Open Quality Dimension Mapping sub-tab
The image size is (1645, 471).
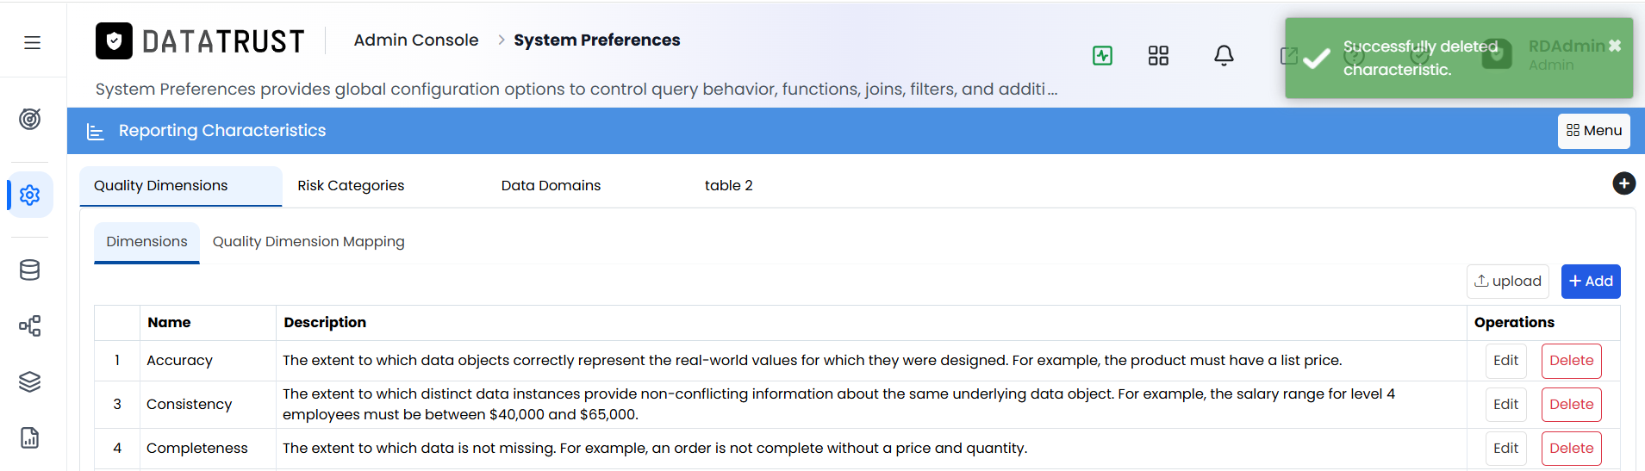click(x=308, y=242)
